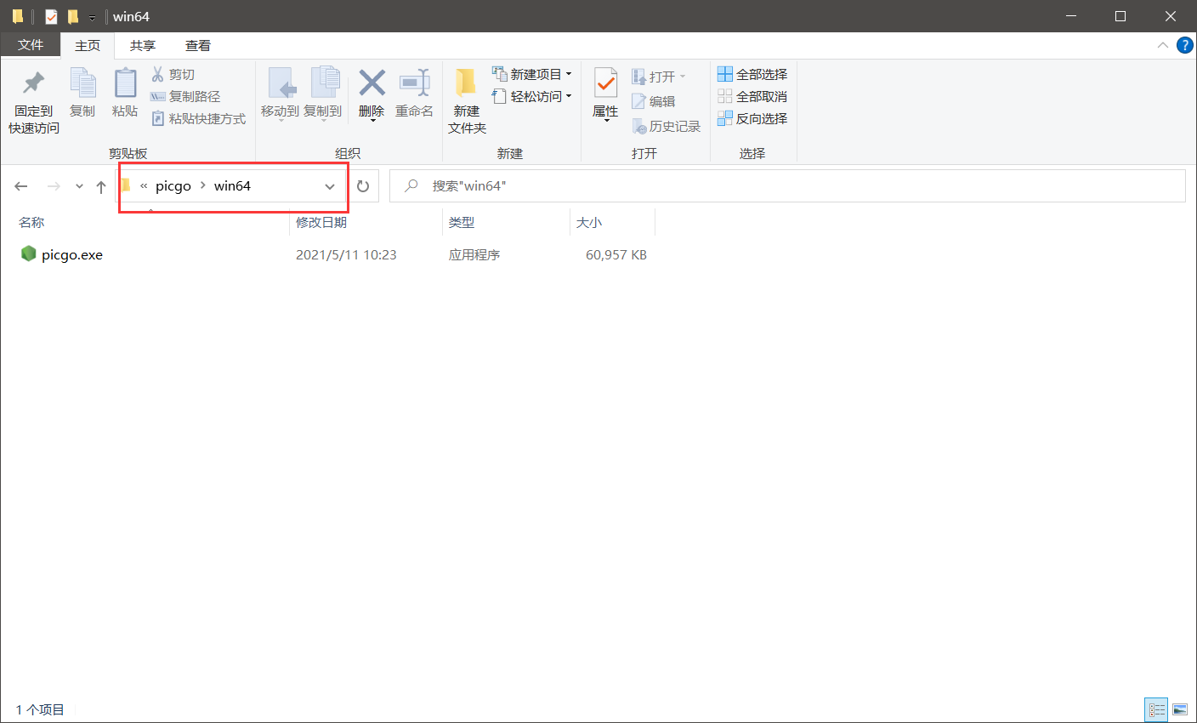The height and width of the screenshot is (723, 1197).
Task: Click Copy path in Clipboard group
Action: click(185, 97)
